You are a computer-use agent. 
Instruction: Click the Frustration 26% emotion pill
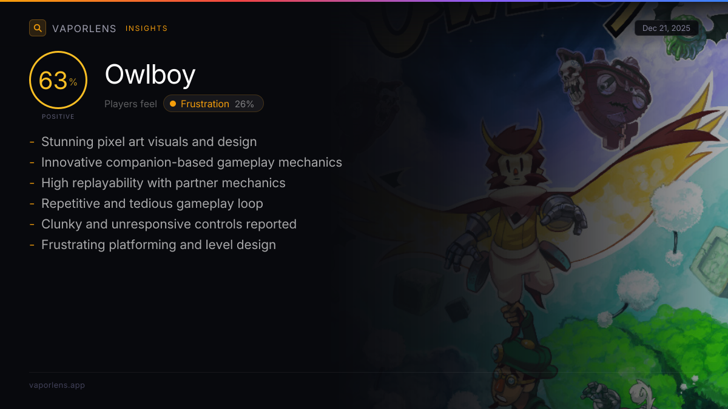(x=214, y=104)
